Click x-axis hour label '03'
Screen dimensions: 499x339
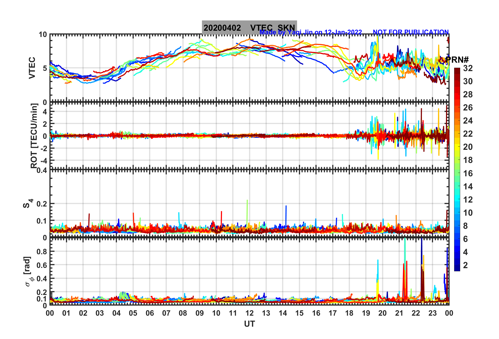[100, 313]
